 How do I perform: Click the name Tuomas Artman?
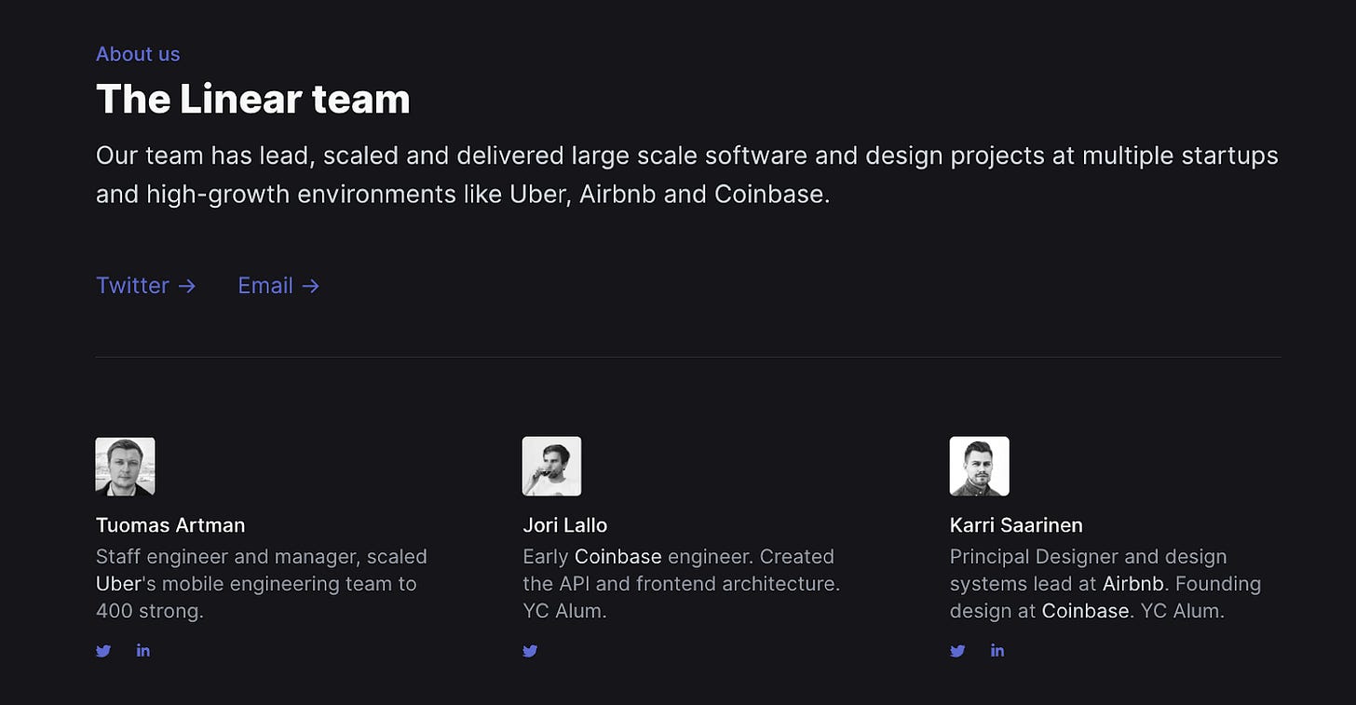(x=170, y=525)
